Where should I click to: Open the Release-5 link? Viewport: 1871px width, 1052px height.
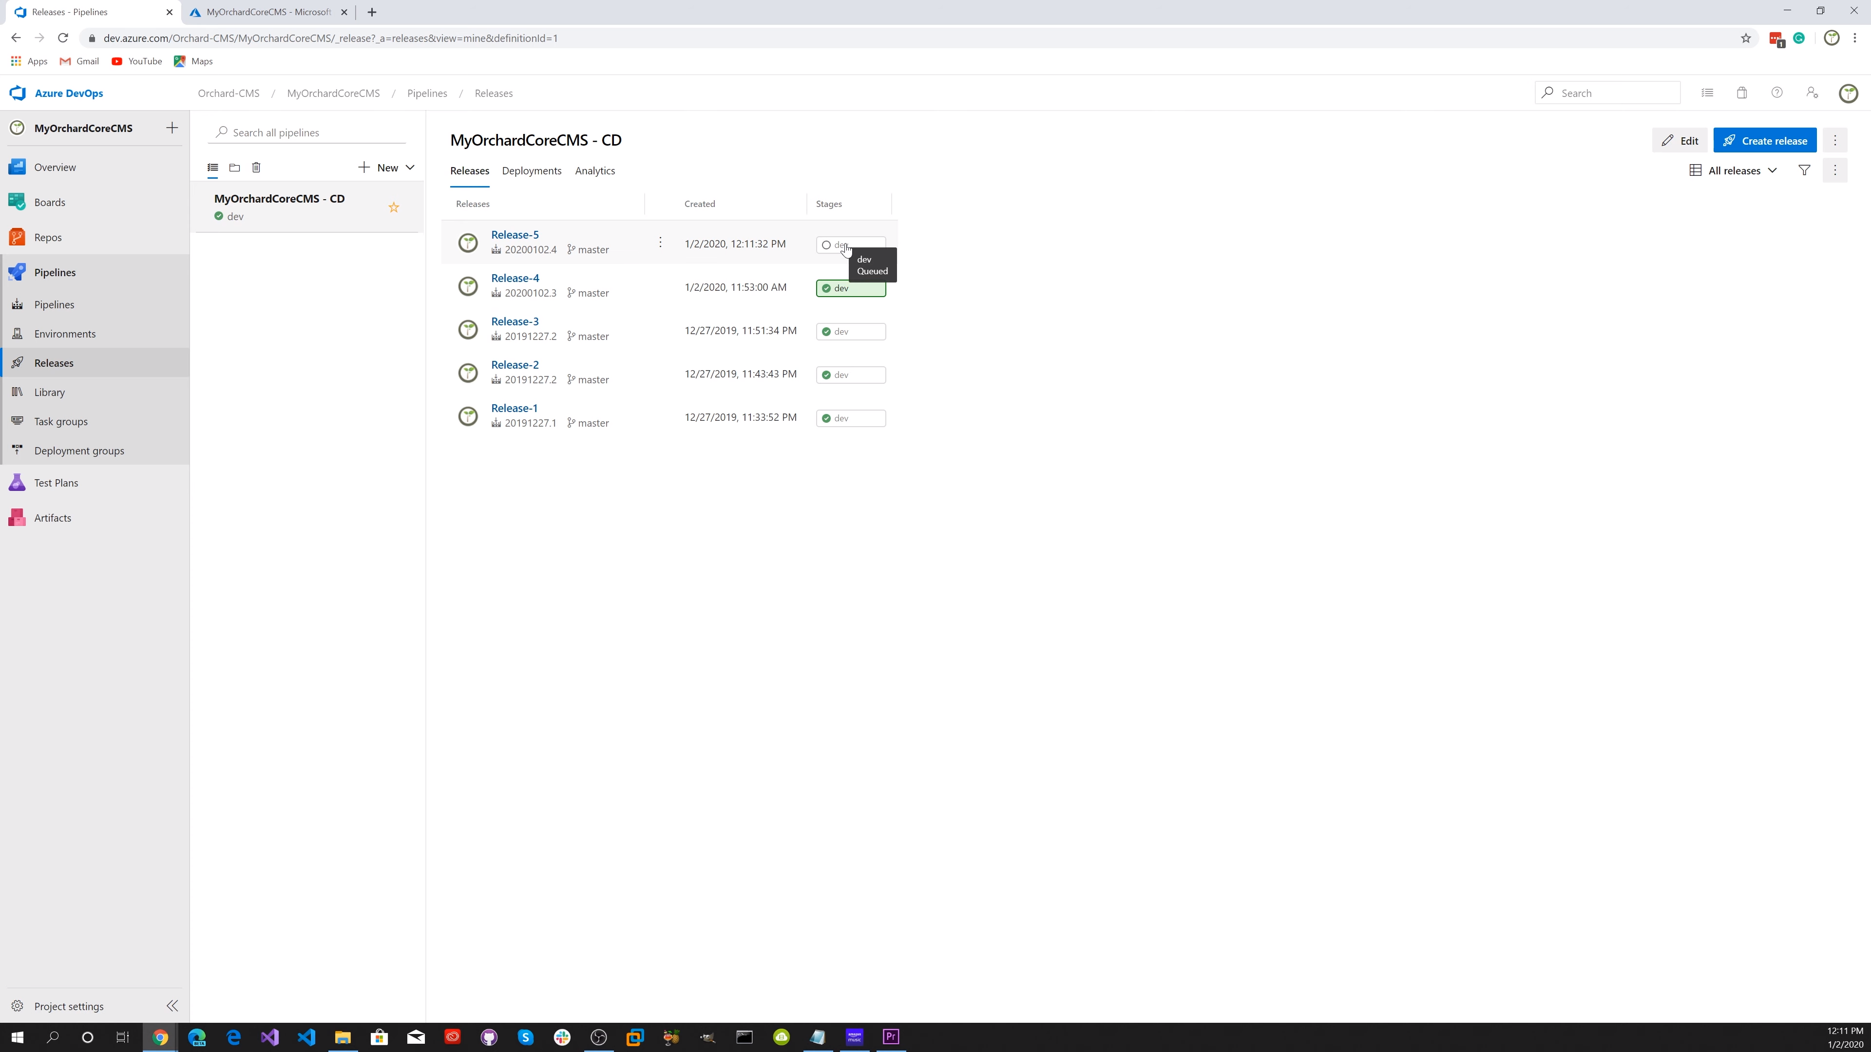click(515, 234)
